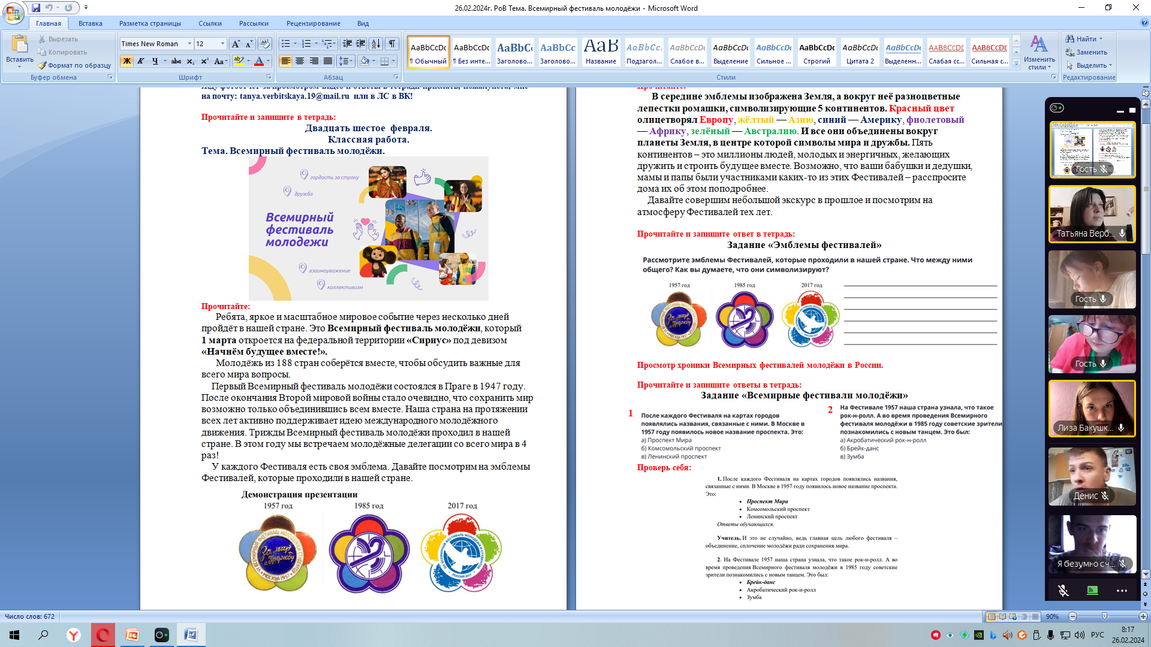This screenshot has width=1151, height=647.
Task: Increase font size with the grow-font icon
Action: [x=236, y=44]
